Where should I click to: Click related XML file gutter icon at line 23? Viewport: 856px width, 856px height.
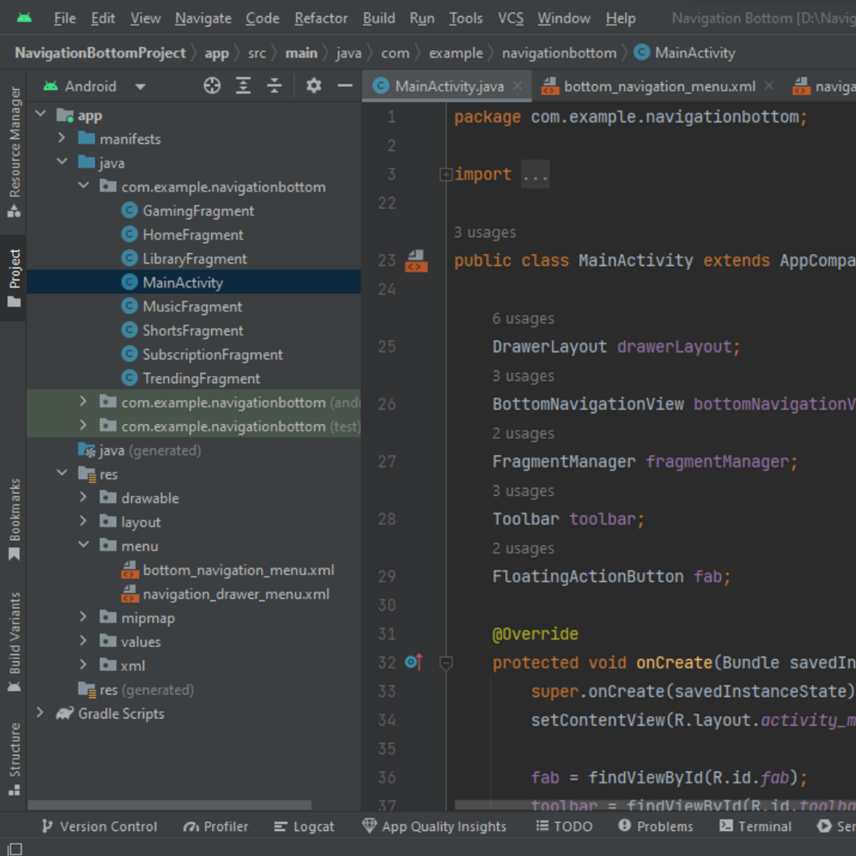tap(416, 261)
